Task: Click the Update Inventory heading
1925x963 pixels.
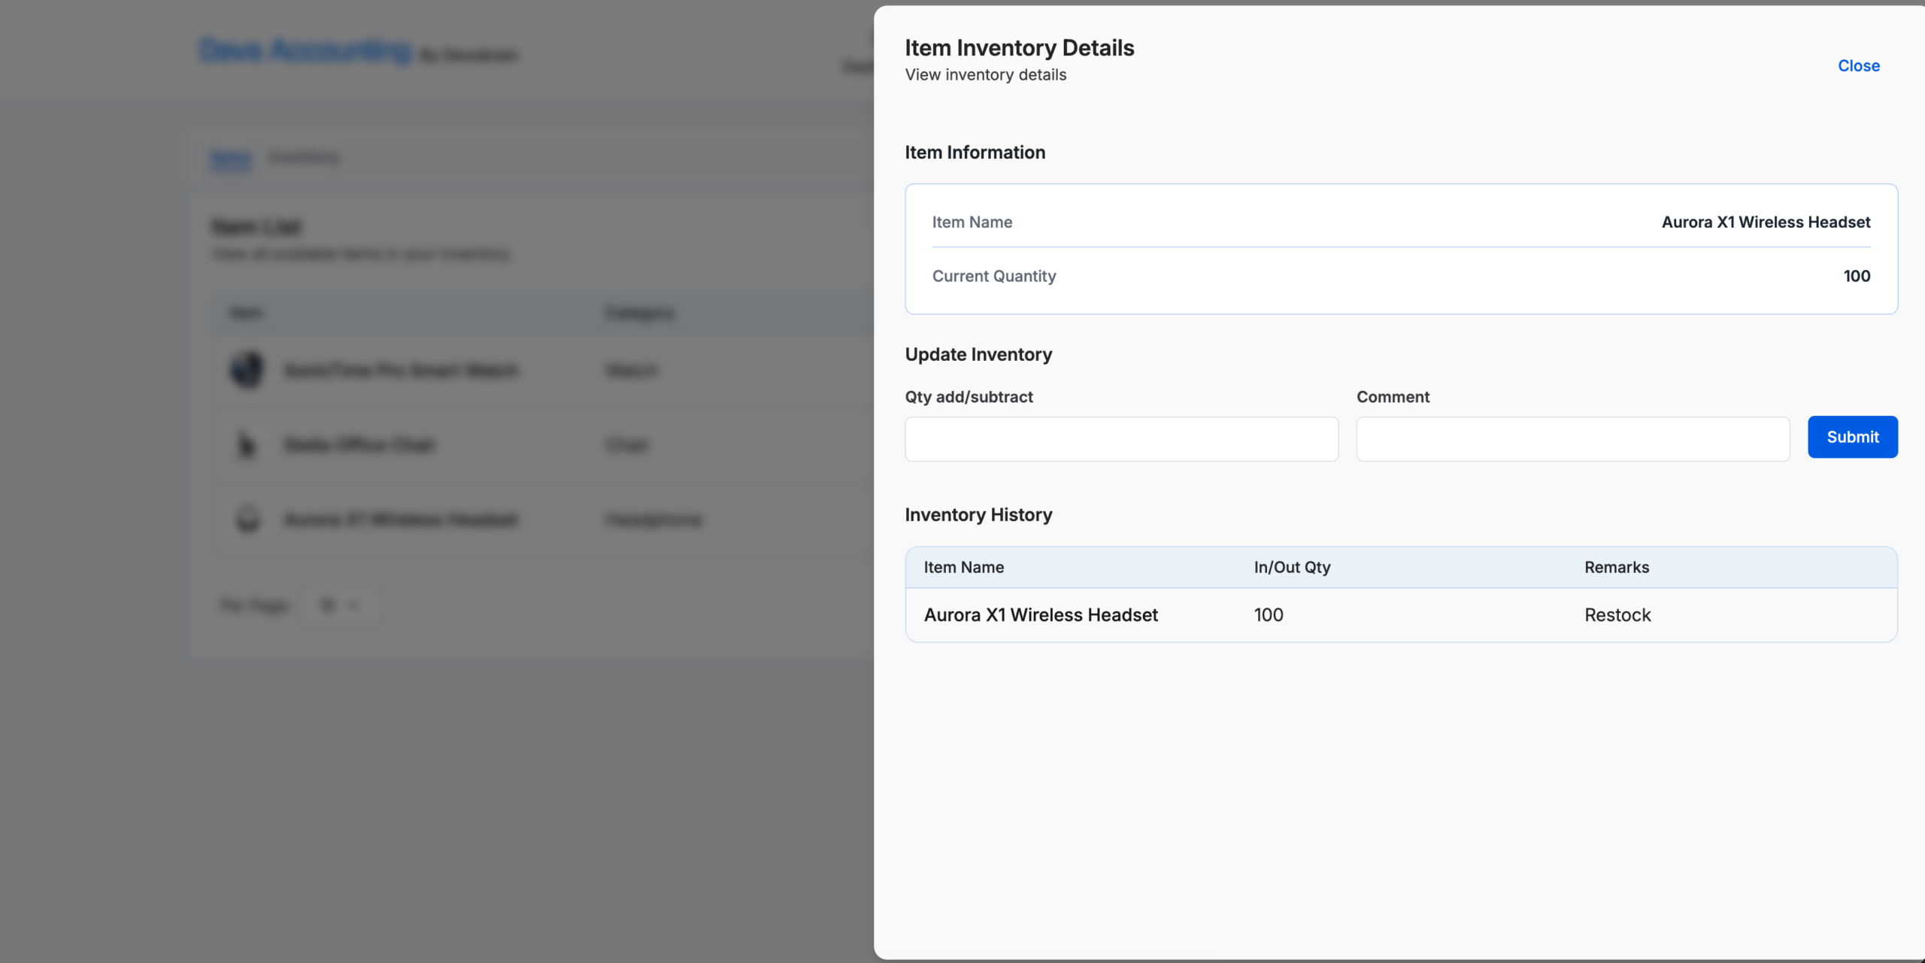Action: 978,354
